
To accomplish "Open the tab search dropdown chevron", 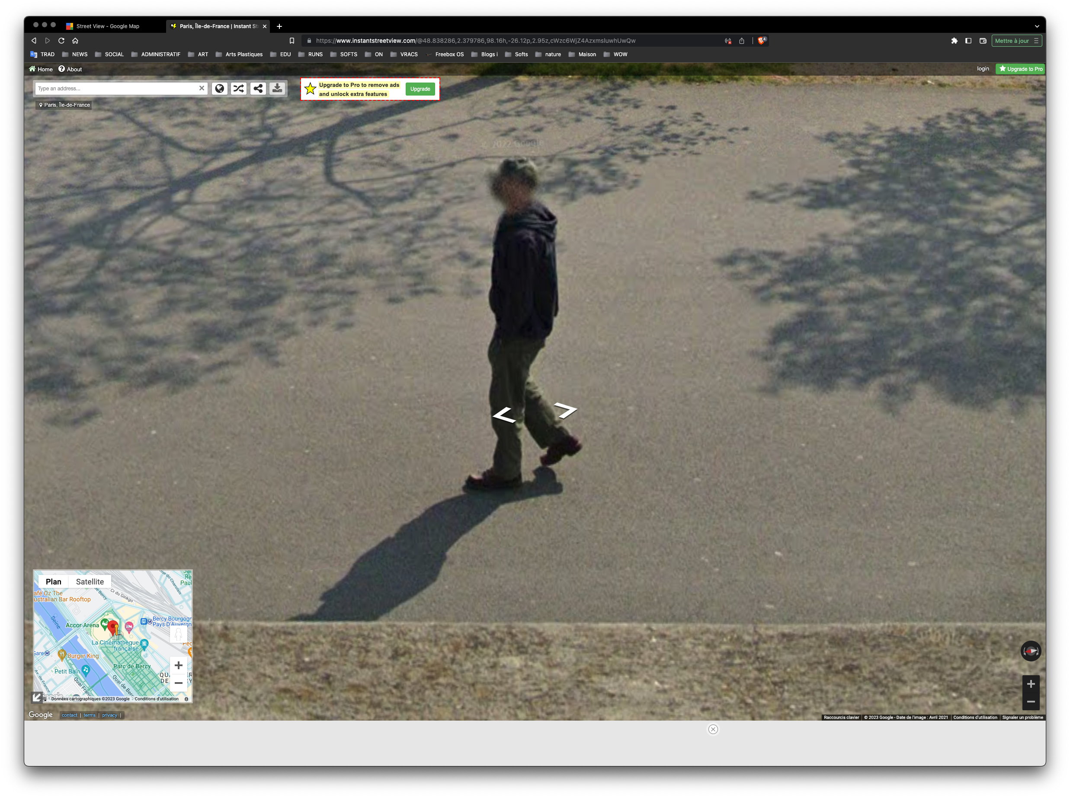I will point(1037,26).
